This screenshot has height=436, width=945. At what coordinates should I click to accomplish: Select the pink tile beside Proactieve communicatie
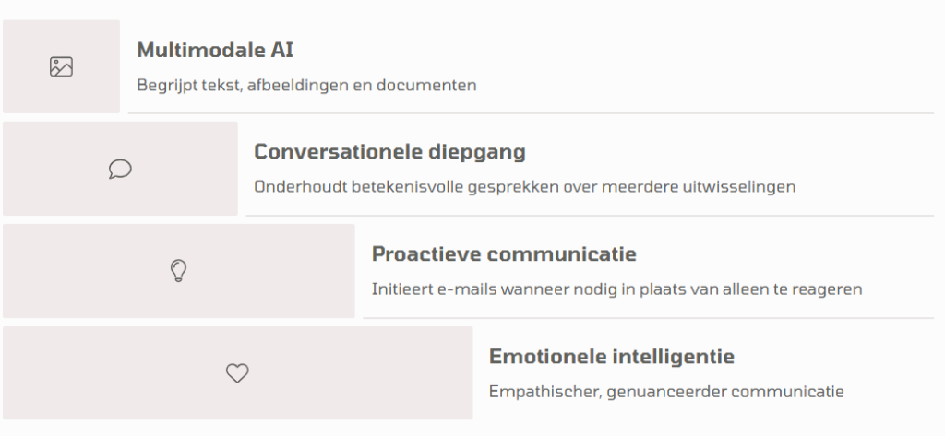point(179,271)
